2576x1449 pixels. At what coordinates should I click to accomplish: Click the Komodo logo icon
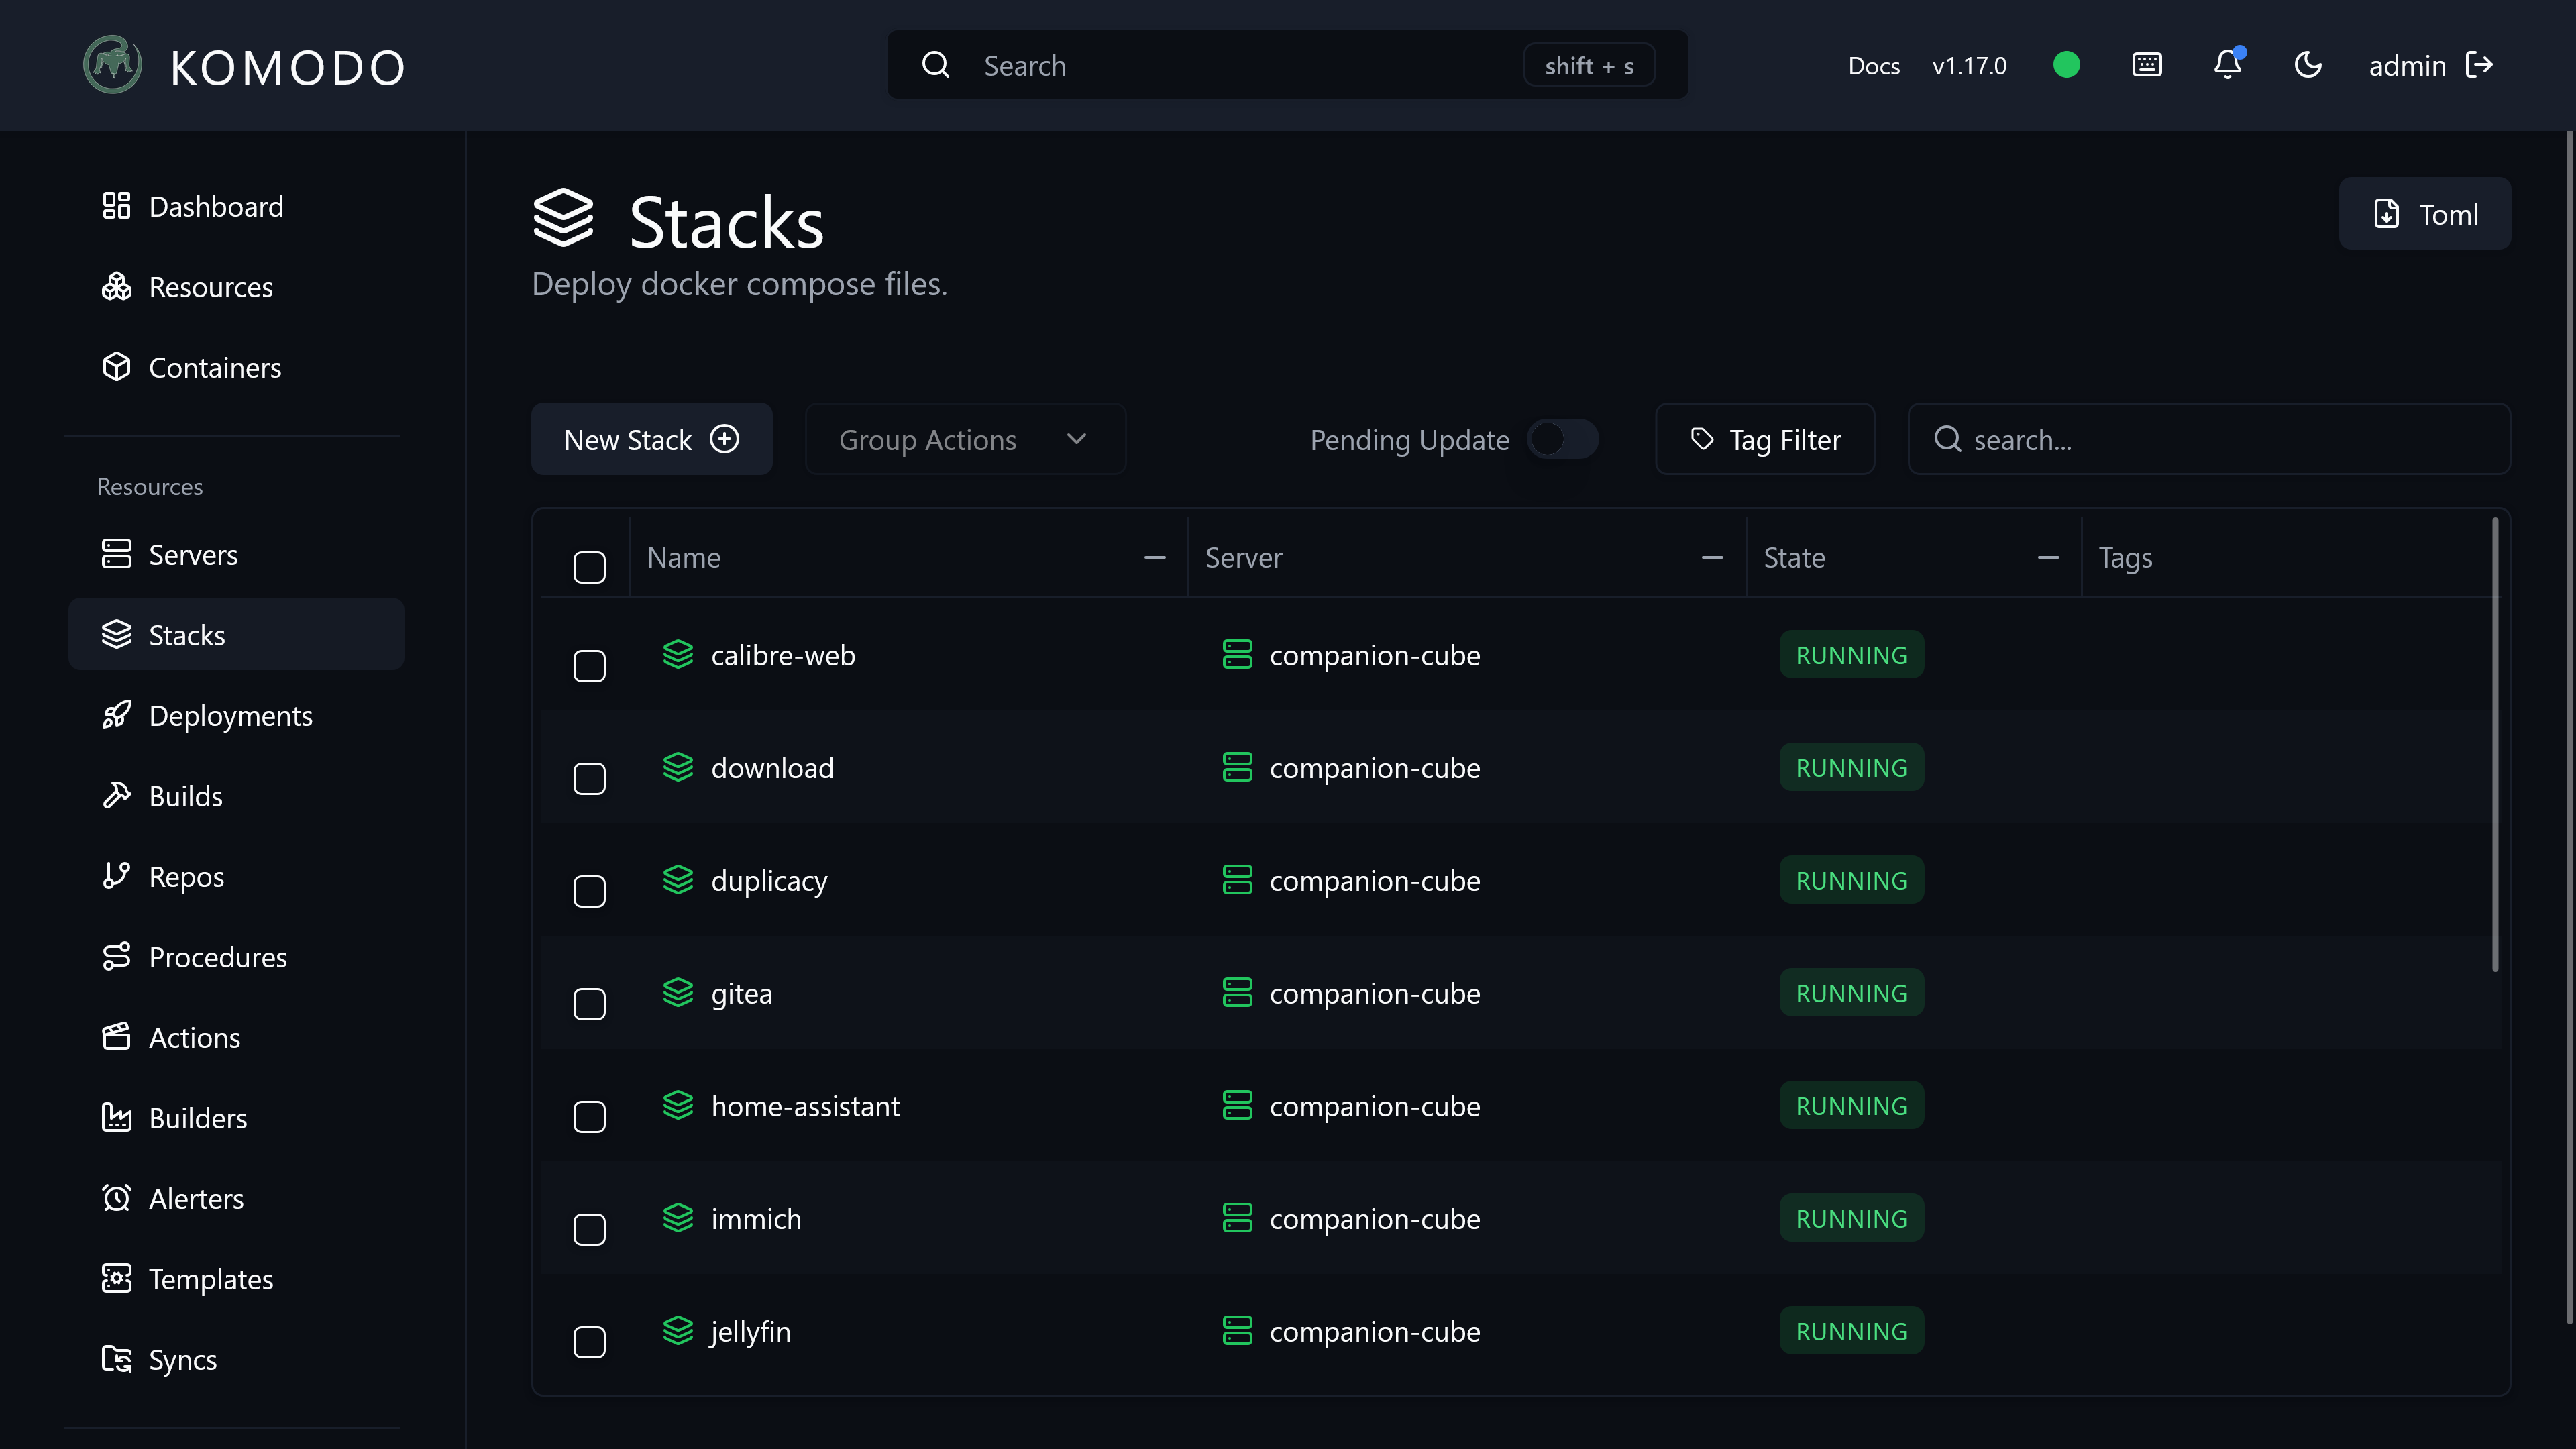point(112,65)
